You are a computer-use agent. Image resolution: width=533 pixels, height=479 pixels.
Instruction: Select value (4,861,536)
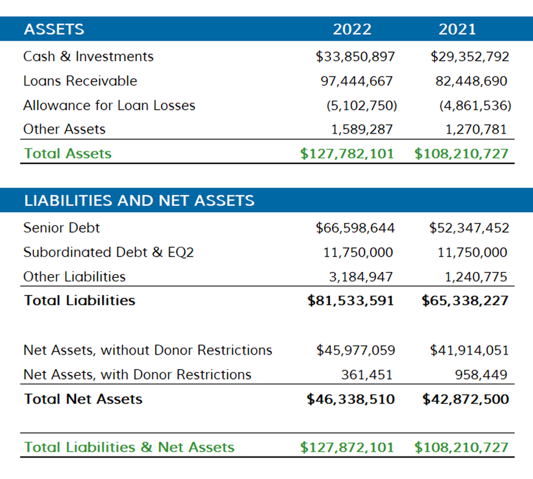click(475, 106)
